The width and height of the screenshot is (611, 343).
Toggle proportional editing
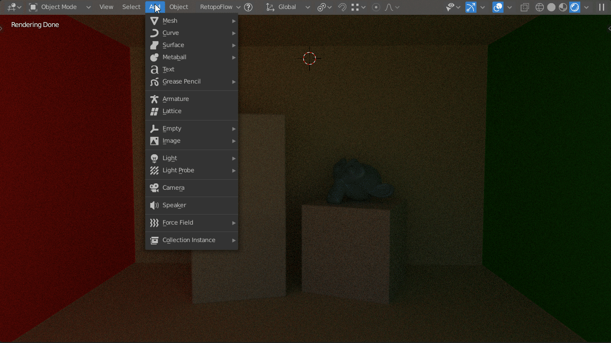376,7
